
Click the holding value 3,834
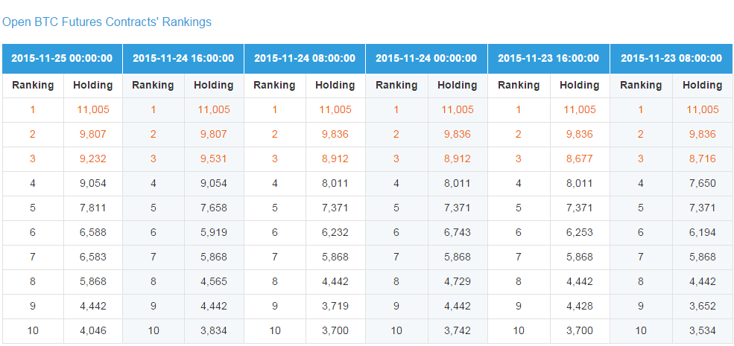(x=213, y=330)
